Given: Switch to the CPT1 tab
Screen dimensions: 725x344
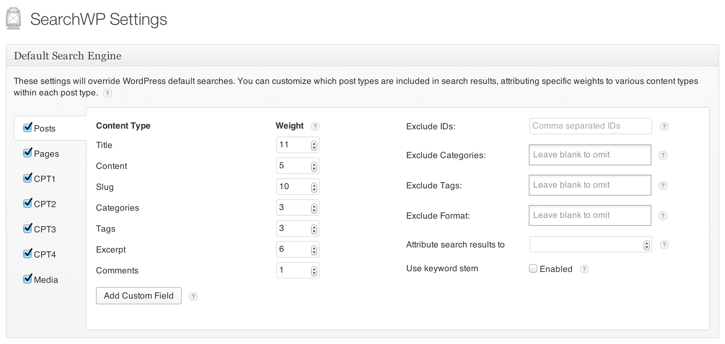Looking at the screenshot, I should [x=45, y=179].
